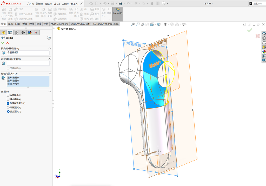Image resolution: width=266 pixels, height=186 pixels.
Task: Open the 窗口(W) menu
Action: pos(74,4)
